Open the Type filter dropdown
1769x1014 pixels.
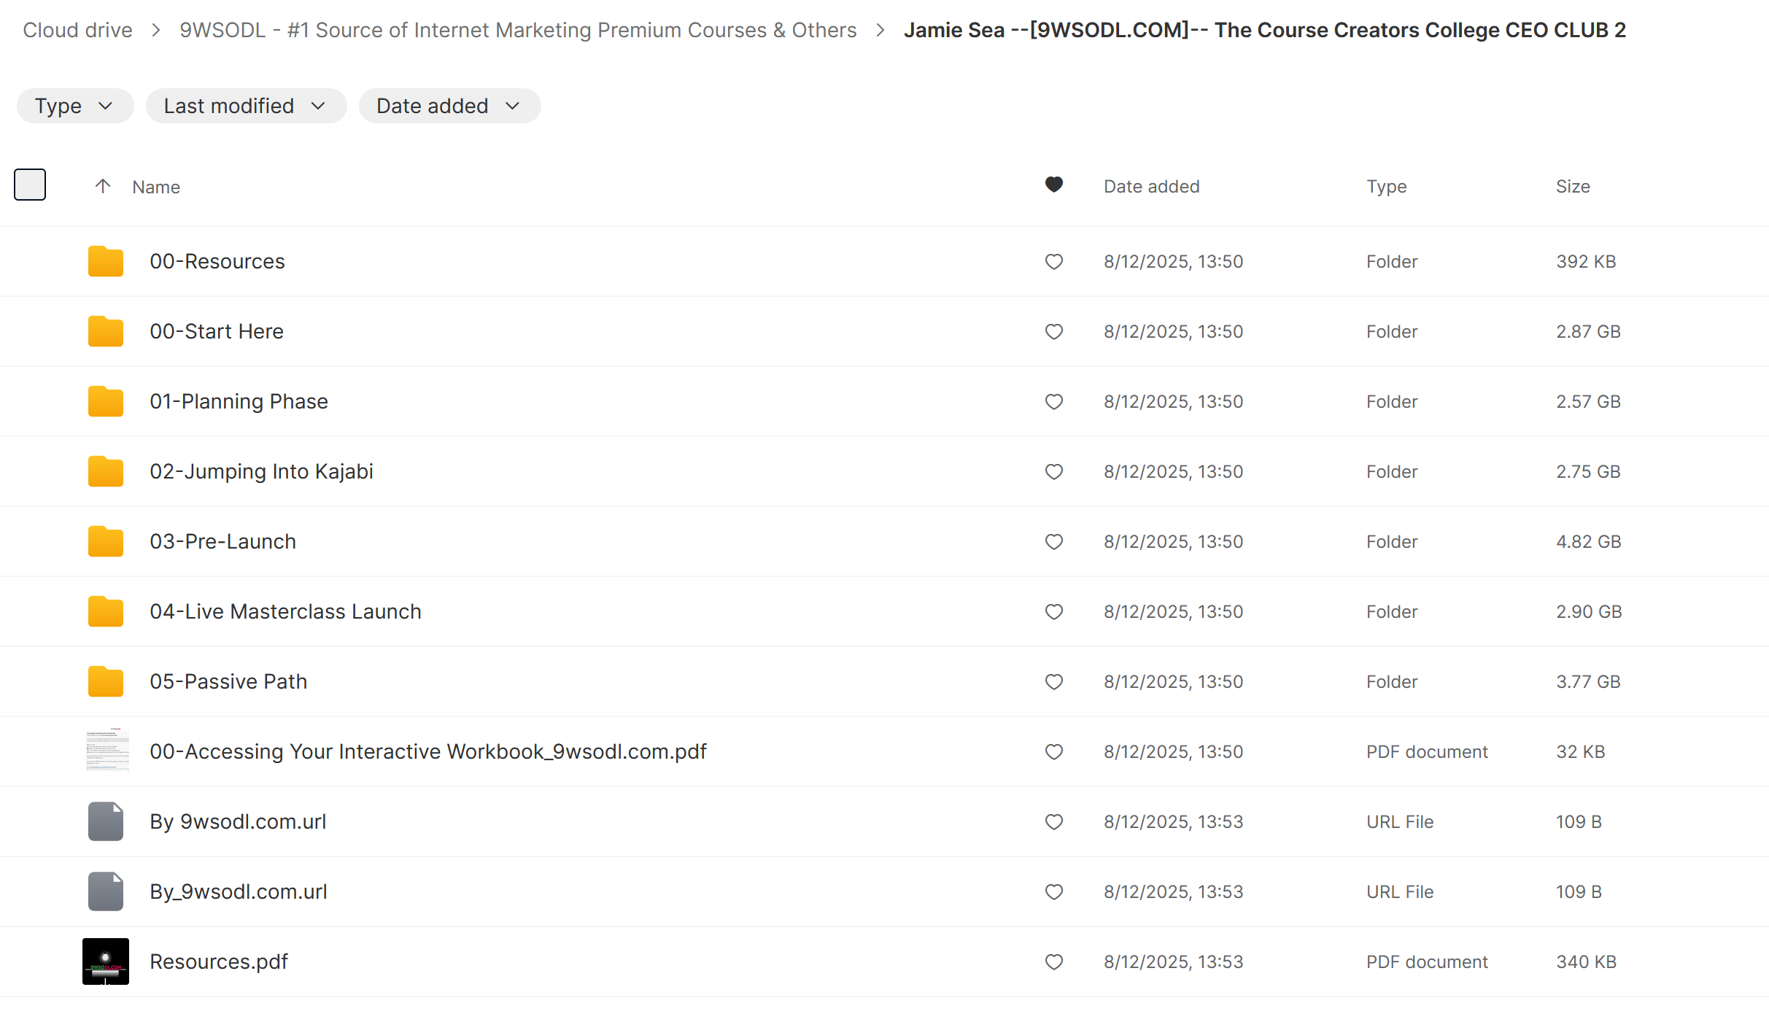click(x=74, y=106)
